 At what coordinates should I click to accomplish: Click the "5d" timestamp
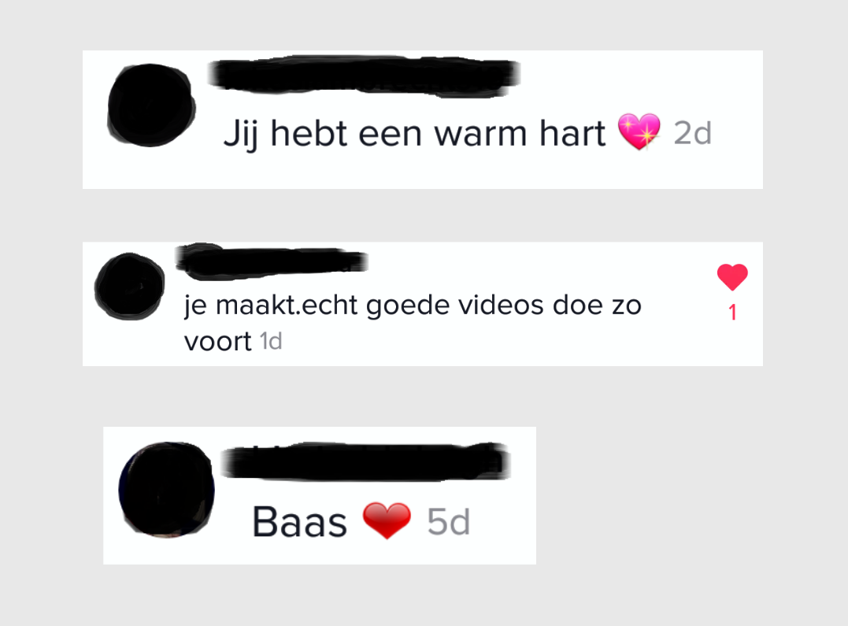click(x=448, y=522)
